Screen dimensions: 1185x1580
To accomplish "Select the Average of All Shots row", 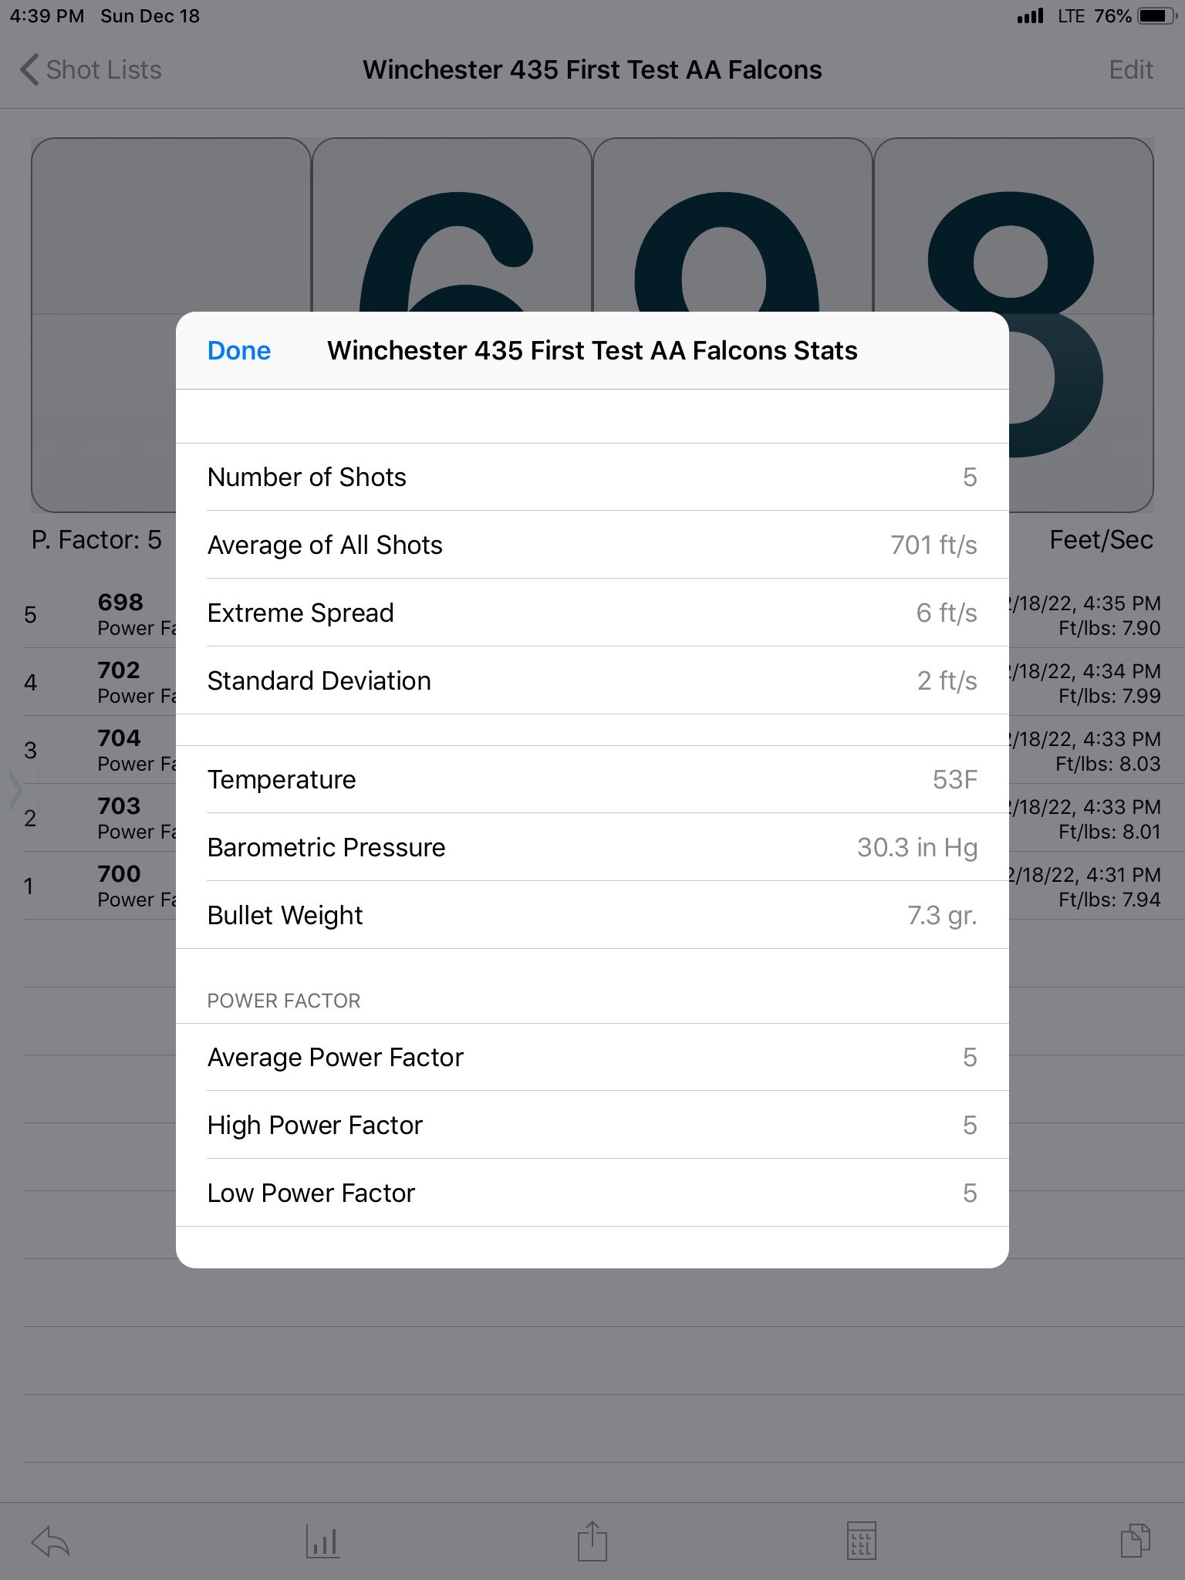I will (592, 545).
